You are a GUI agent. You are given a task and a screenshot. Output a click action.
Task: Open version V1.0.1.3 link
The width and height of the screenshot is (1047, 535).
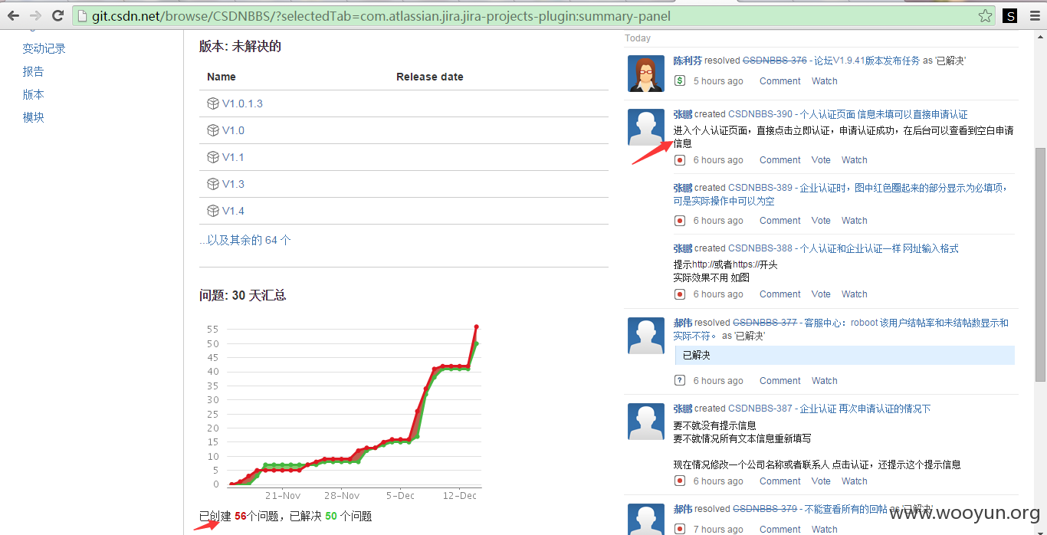click(x=242, y=103)
